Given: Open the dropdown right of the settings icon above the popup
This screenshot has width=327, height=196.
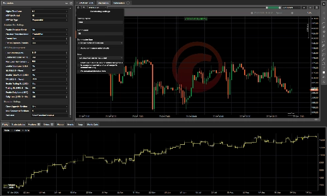Looking at the screenshot, I should pyautogui.click(x=97, y=8).
